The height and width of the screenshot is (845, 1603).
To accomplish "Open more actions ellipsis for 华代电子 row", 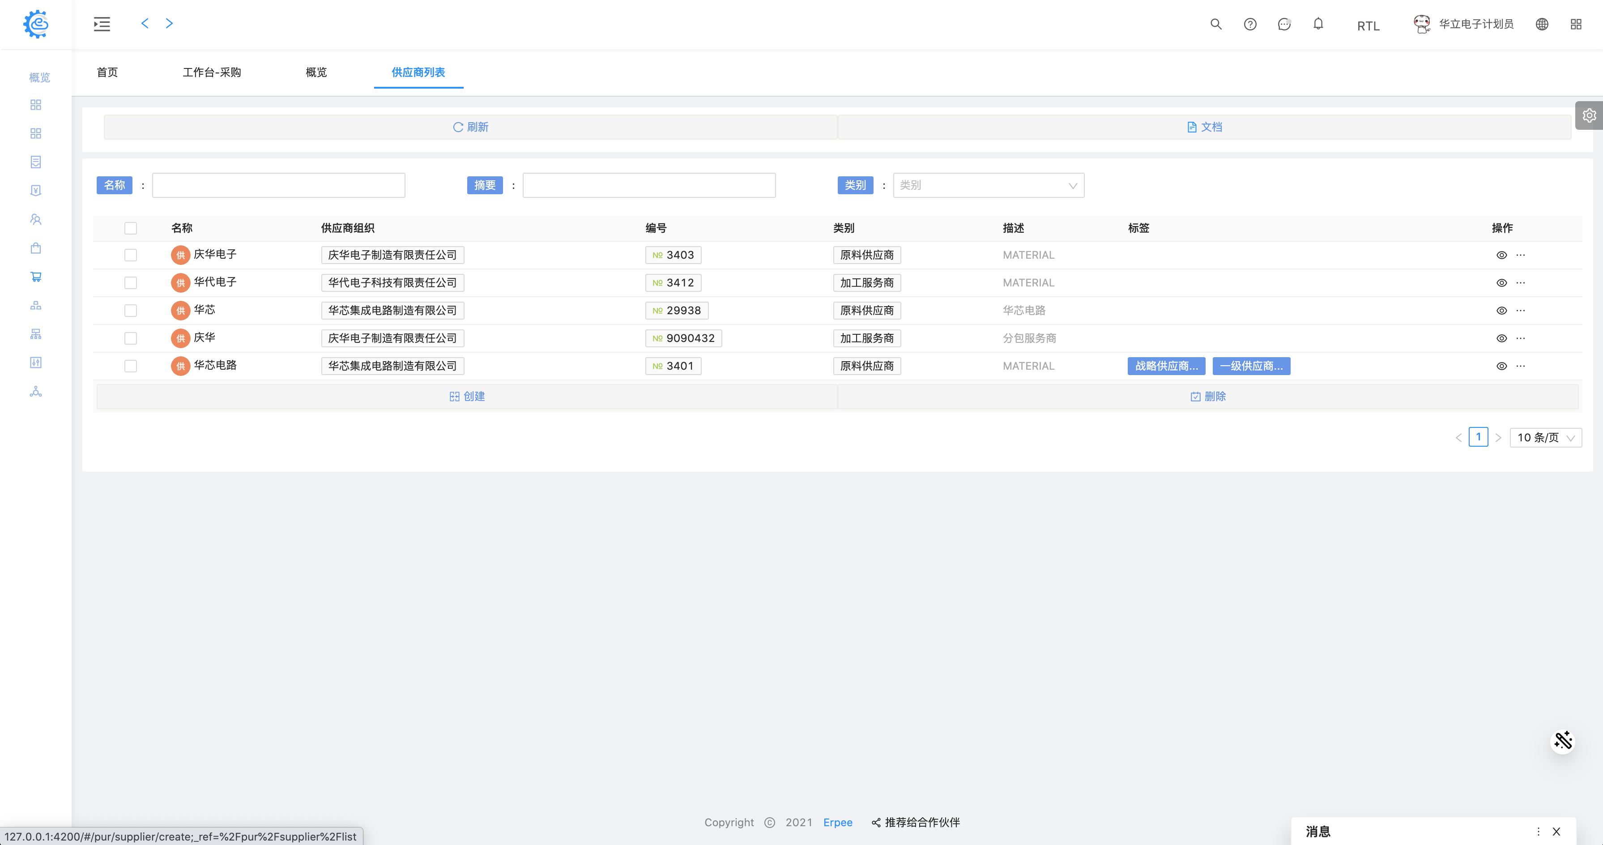I will coord(1520,282).
